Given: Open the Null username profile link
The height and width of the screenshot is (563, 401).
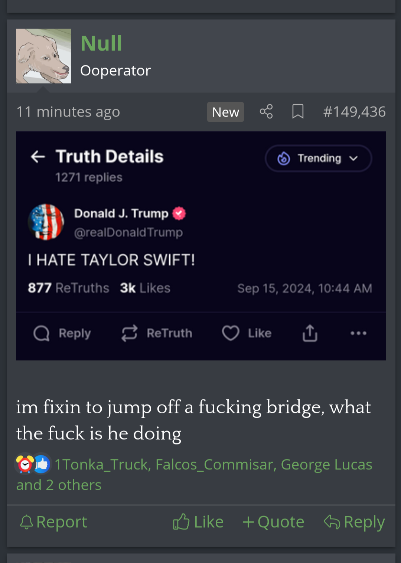Looking at the screenshot, I should [x=101, y=43].
